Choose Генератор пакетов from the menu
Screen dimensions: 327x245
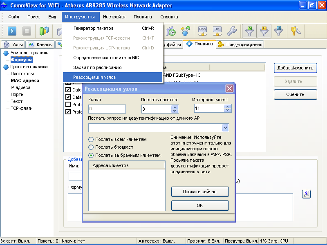point(113,28)
